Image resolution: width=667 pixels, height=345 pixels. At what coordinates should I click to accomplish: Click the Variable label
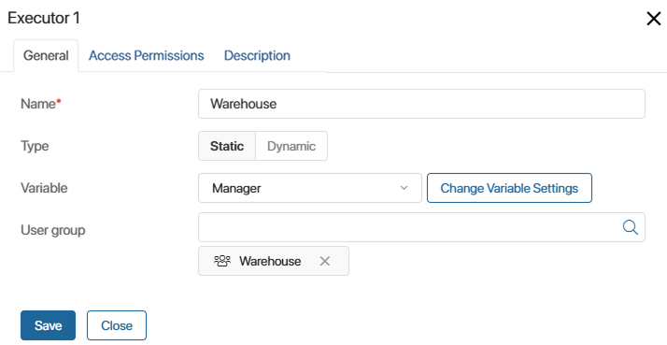pos(44,188)
